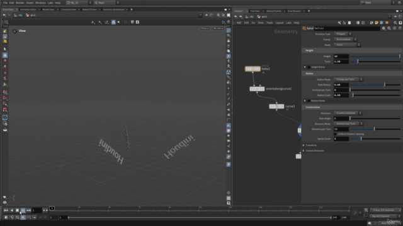Click the Height value field showing 10
The width and height of the screenshot is (403, 226).
pos(341,56)
